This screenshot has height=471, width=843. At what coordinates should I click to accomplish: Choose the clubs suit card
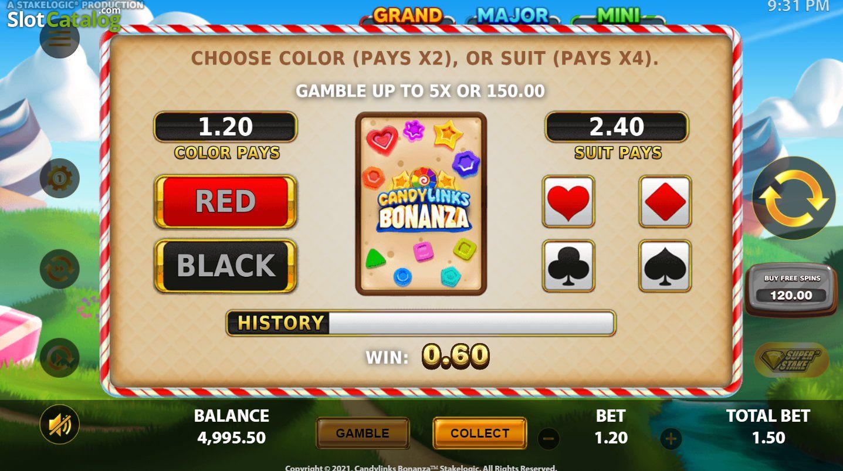point(568,266)
